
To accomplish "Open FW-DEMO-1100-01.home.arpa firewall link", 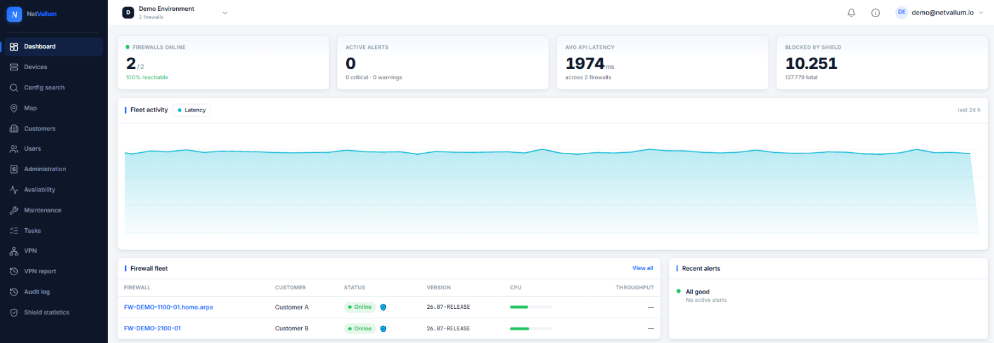I will point(169,307).
